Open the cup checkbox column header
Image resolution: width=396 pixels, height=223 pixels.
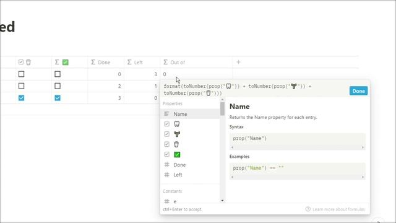pyautogui.click(x=33, y=62)
